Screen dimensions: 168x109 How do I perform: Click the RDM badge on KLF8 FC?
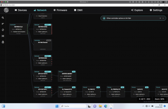click(x=147, y=87)
